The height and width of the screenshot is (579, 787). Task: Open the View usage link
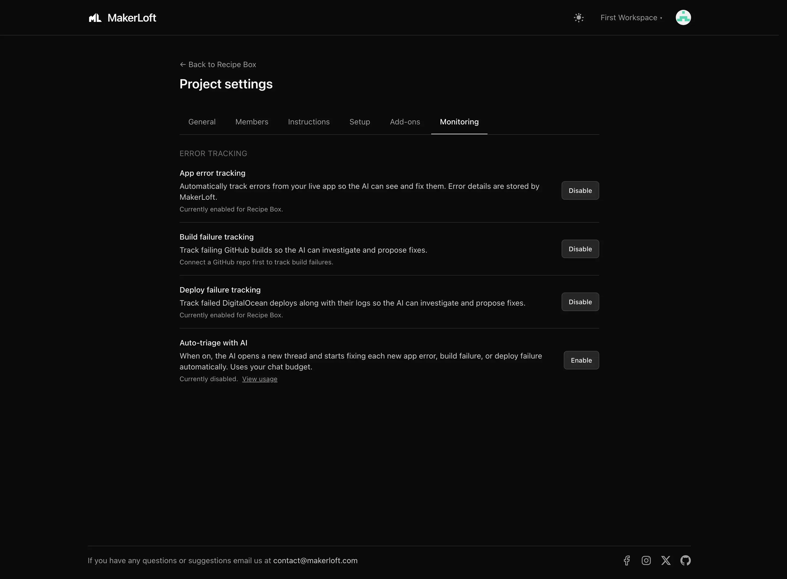259,379
